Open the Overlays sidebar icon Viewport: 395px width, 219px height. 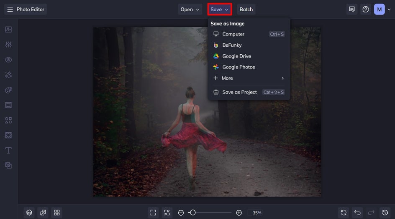8,135
